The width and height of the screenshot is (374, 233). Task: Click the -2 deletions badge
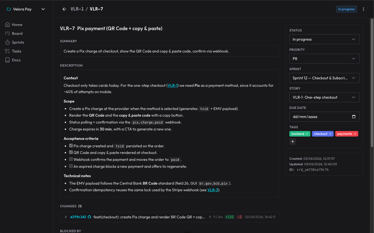pos(240,217)
